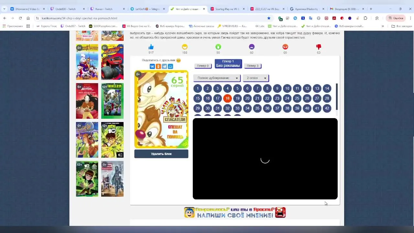
Task: Click the "Удалить блок" button
Action: point(161,154)
